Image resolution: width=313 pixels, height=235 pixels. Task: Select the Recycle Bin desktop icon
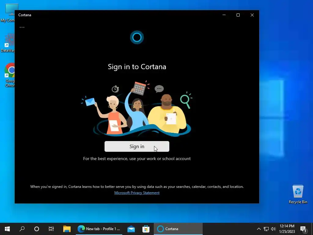coord(298,194)
